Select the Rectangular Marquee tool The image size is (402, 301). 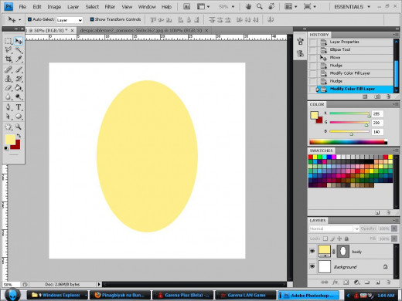9,41
